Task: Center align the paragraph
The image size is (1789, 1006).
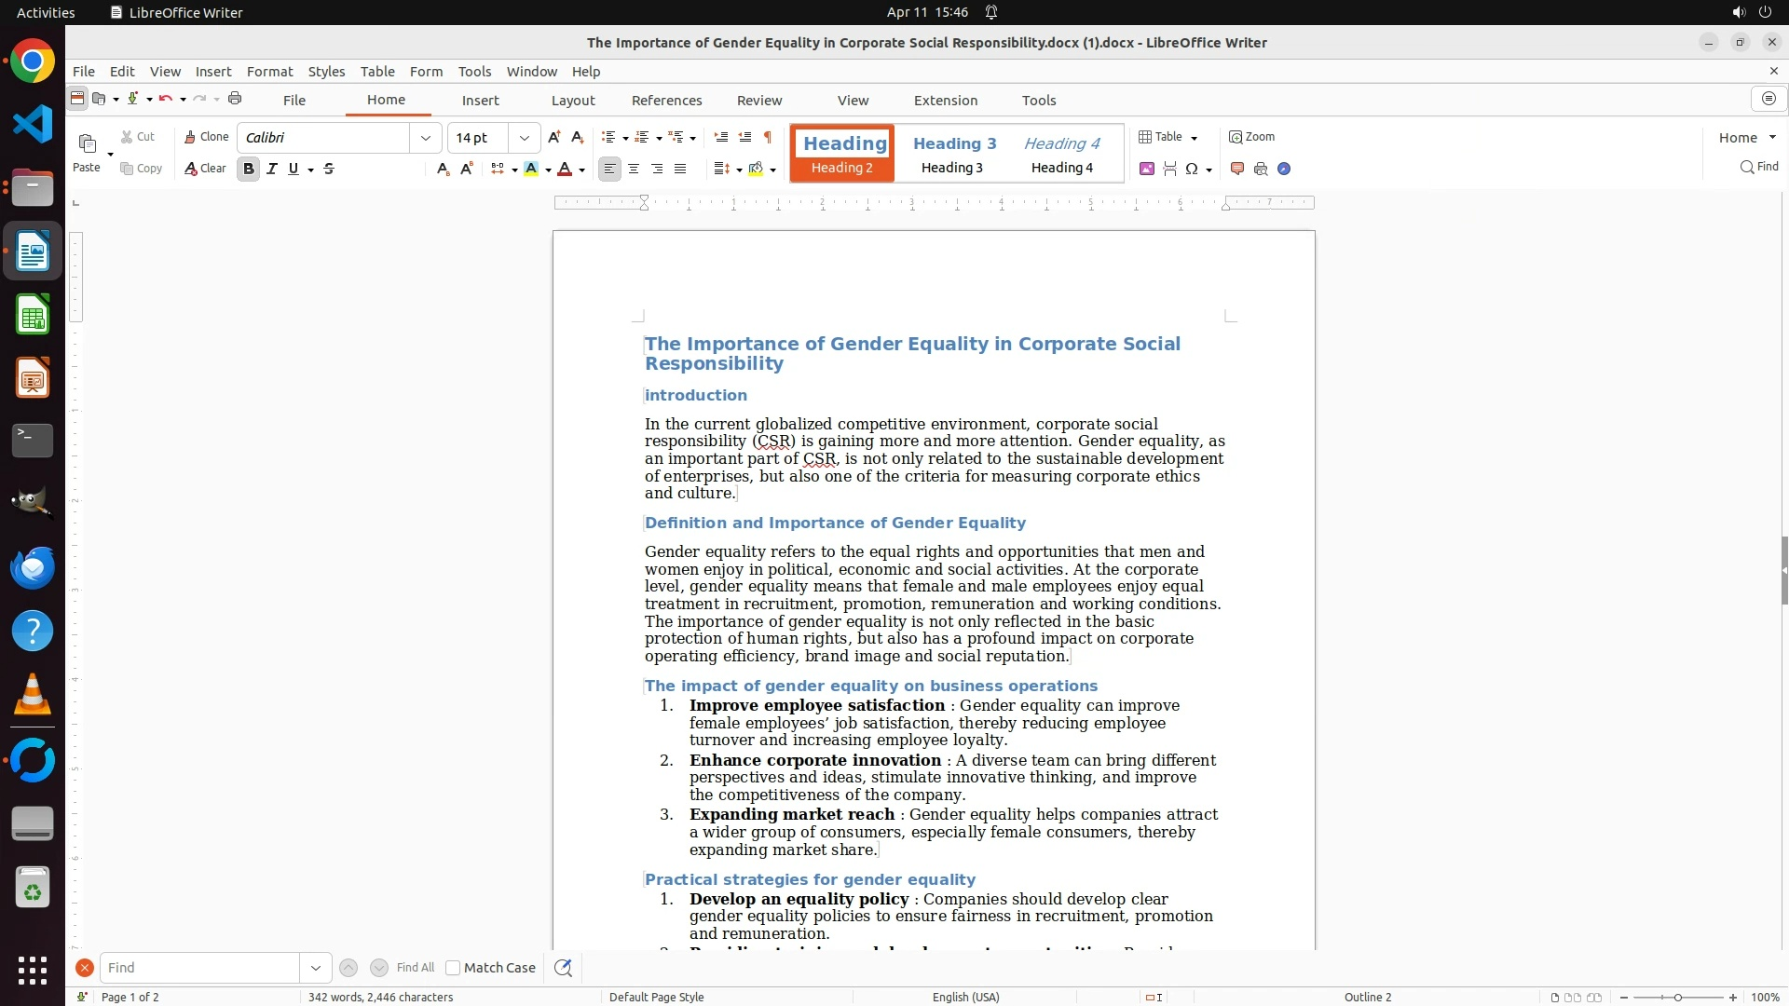Action: [634, 169]
